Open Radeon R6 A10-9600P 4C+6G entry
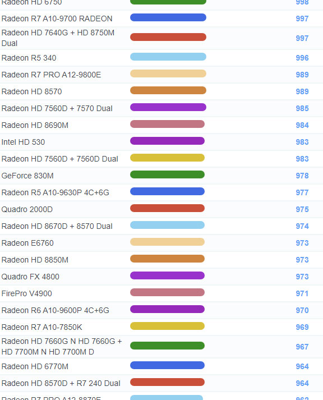 56,310
